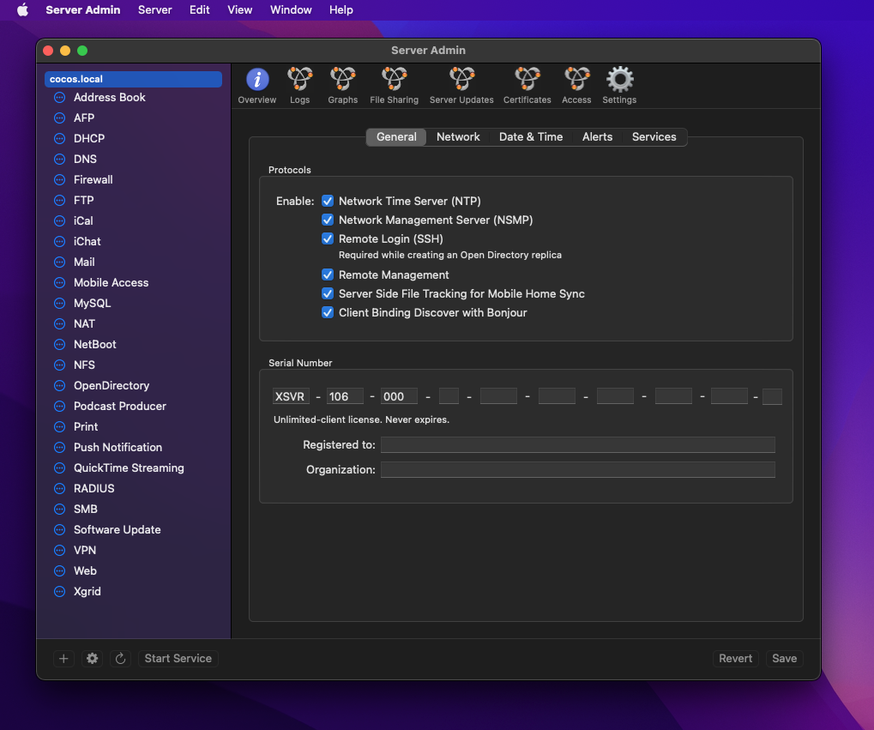Click the refresh icon in bottom bar
The image size is (874, 730).
pos(121,658)
